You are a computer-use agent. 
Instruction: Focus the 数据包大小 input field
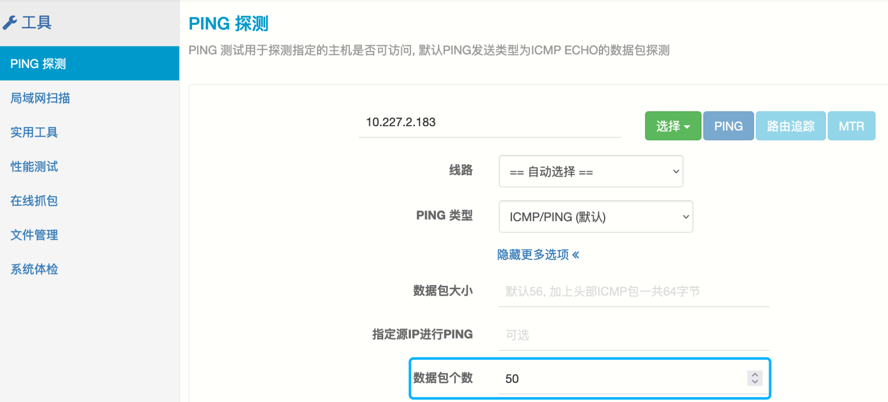pyautogui.click(x=633, y=291)
